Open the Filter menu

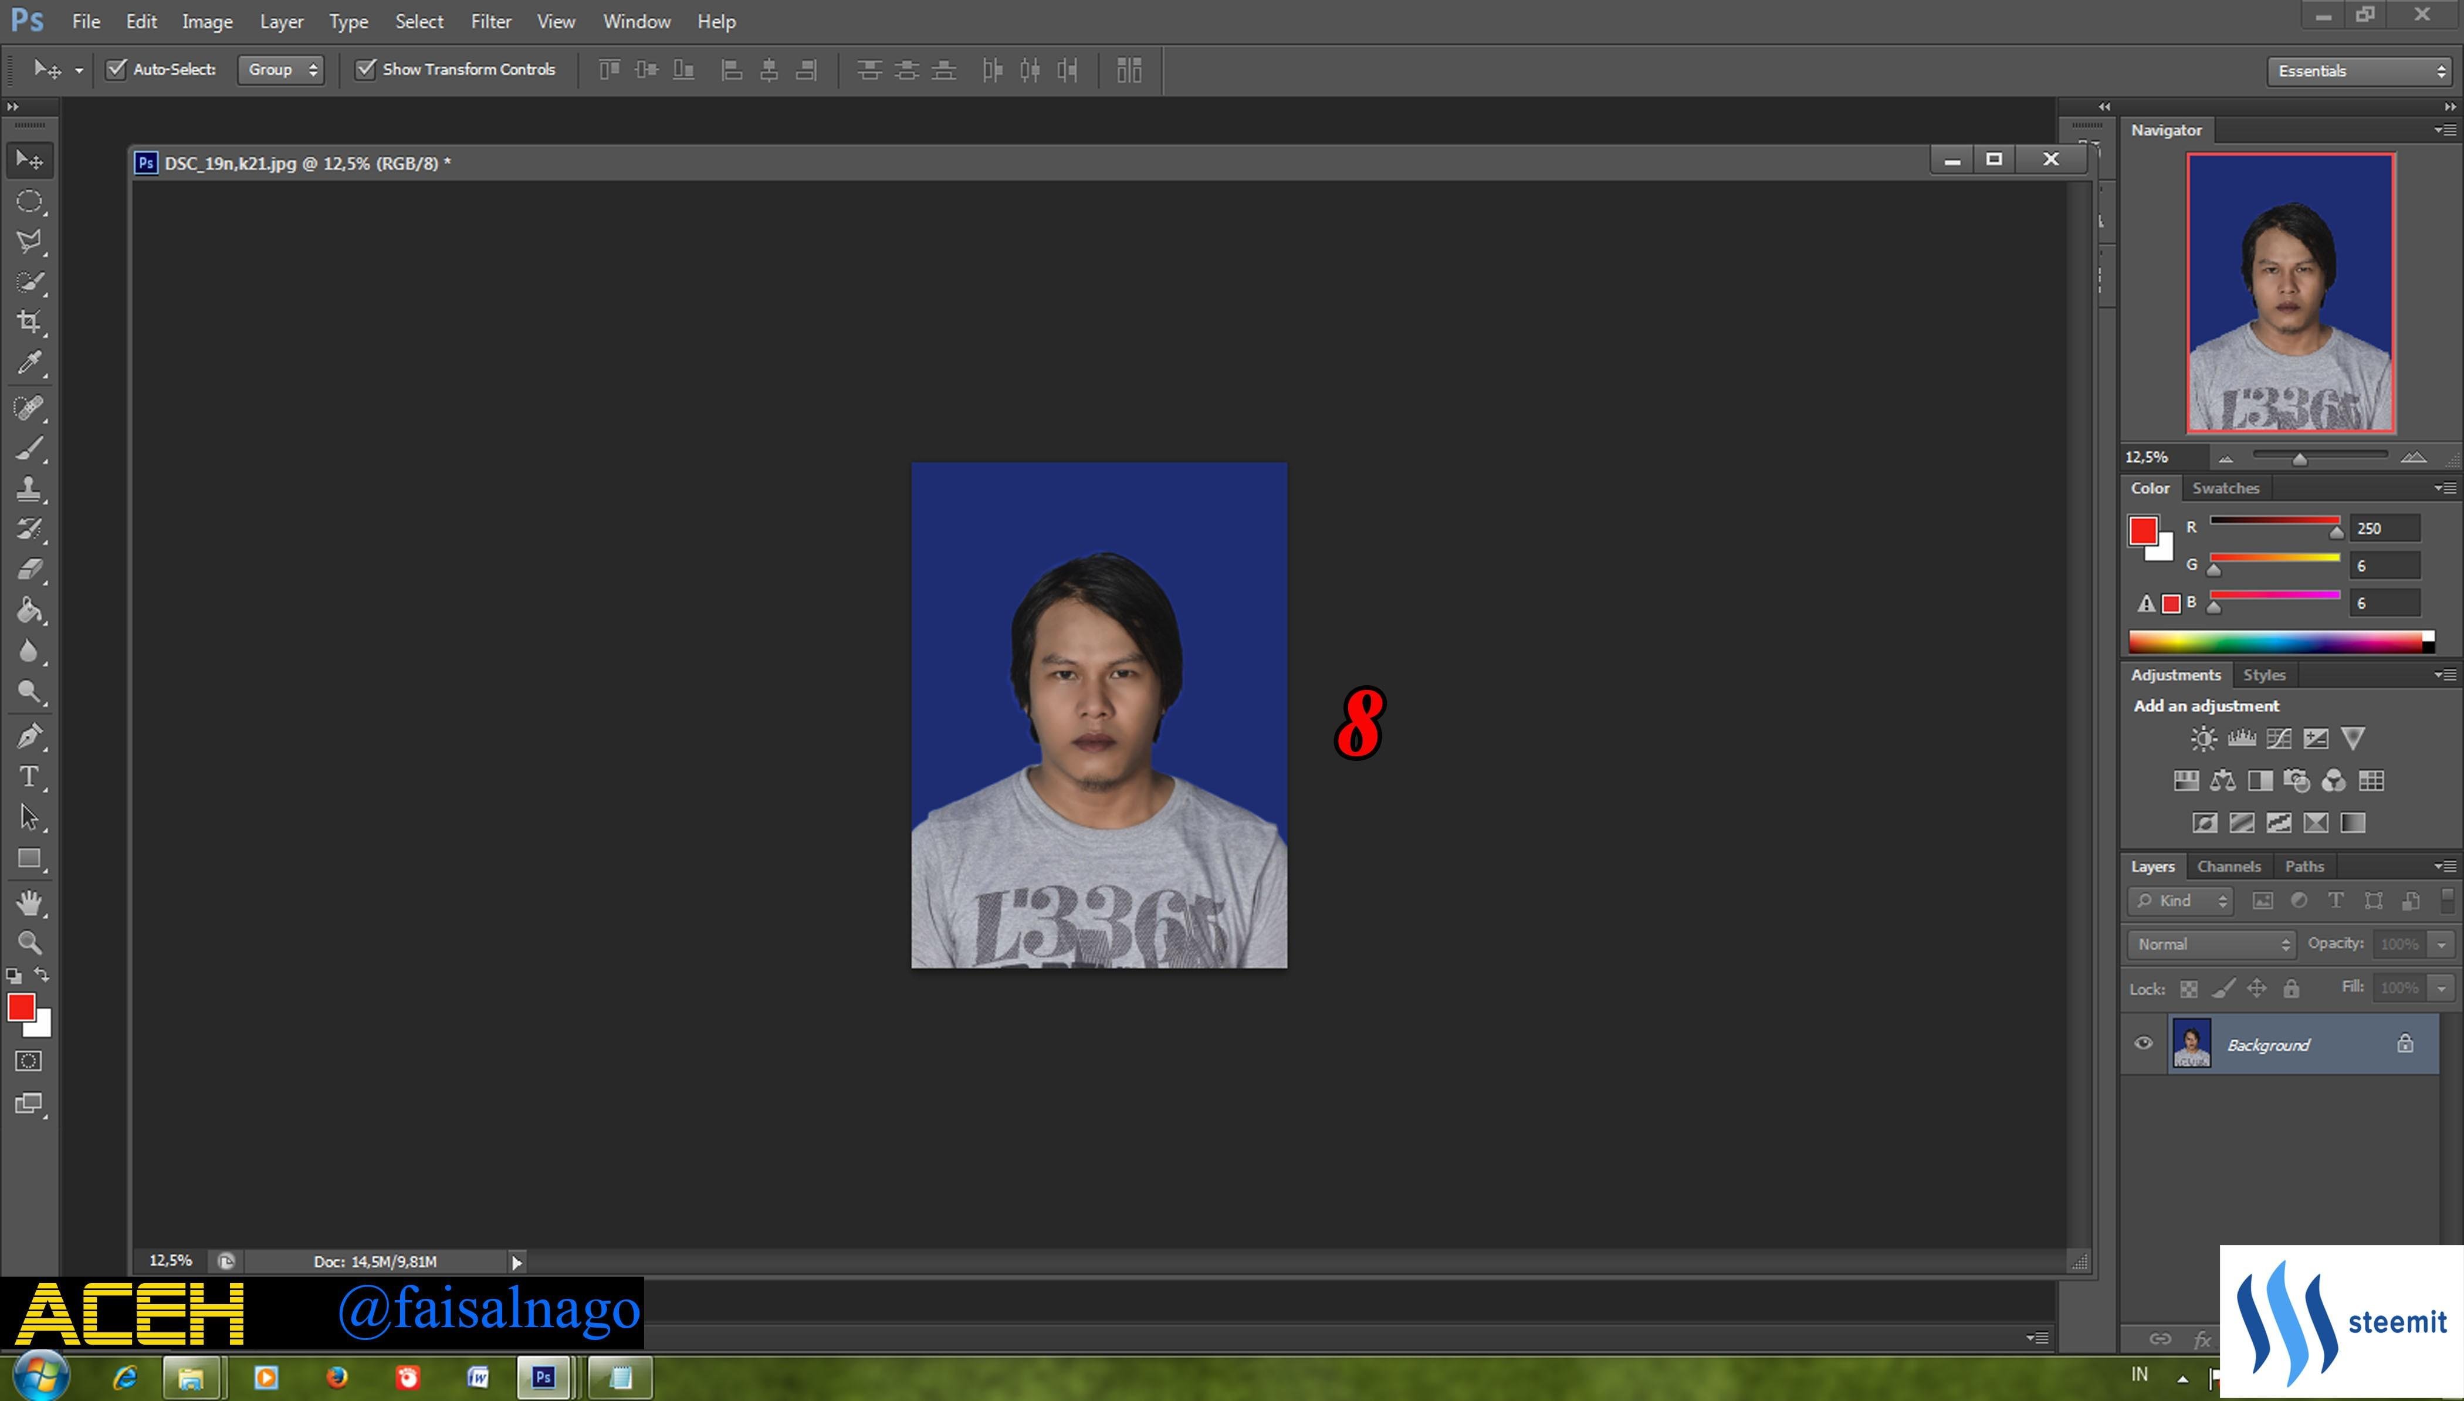click(490, 21)
